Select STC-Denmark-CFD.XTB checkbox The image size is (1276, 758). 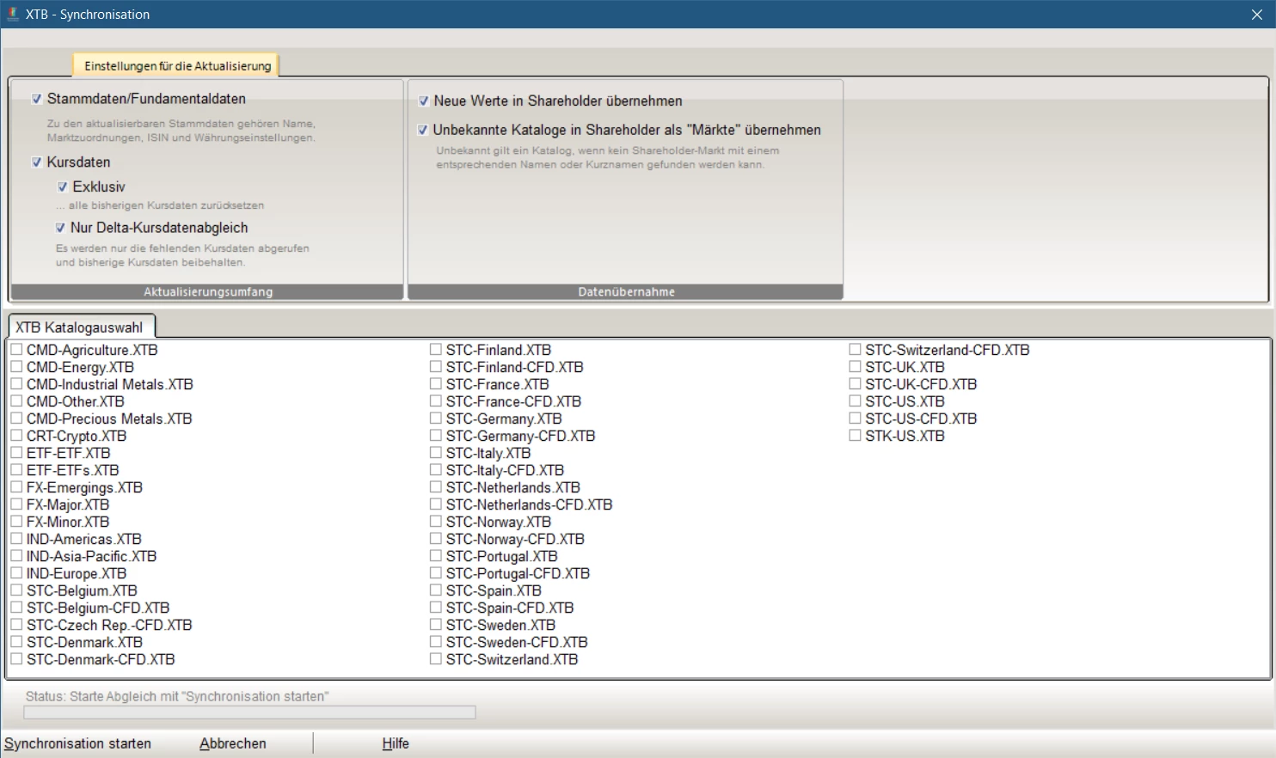tap(16, 659)
